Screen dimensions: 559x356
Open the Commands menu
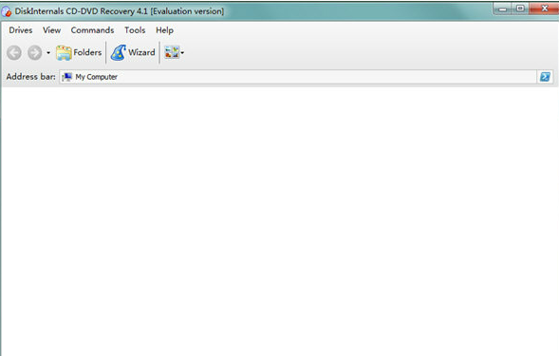(x=92, y=30)
